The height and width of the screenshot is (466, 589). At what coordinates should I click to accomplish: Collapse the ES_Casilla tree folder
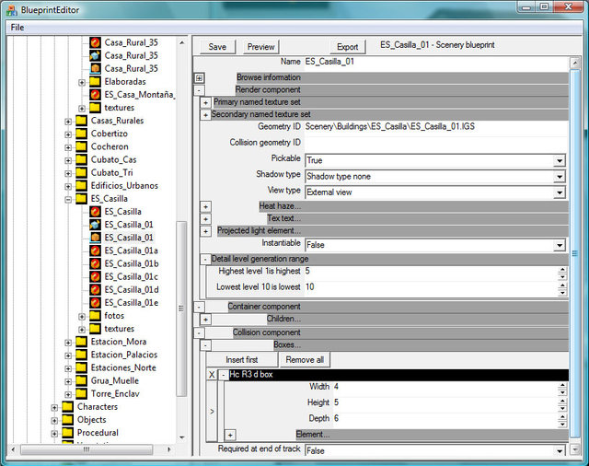click(x=68, y=198)
